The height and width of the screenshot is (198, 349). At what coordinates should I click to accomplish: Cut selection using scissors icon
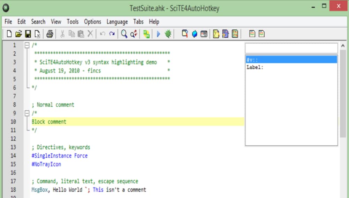pyautogui.click(x=62, y=34)
